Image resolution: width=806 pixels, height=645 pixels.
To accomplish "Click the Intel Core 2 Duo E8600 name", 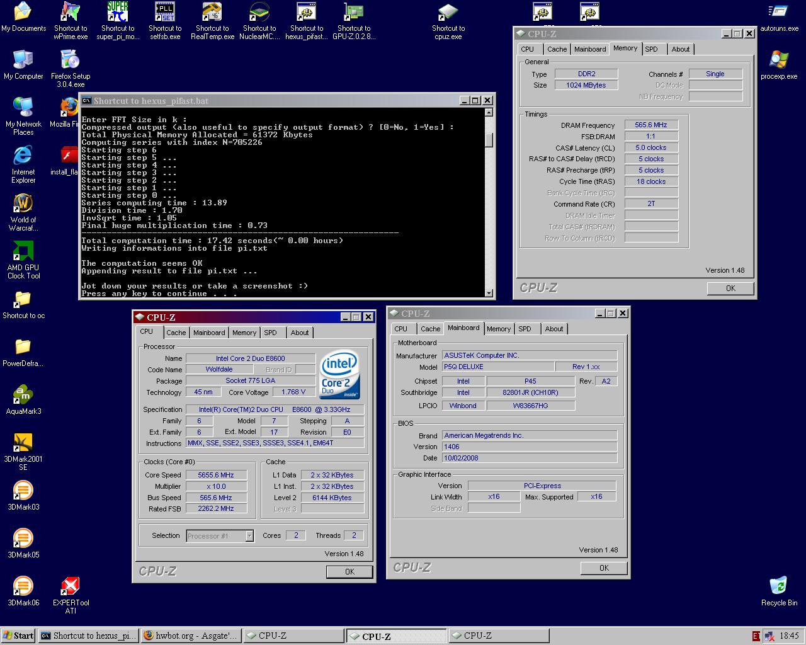I will point(250,358).
